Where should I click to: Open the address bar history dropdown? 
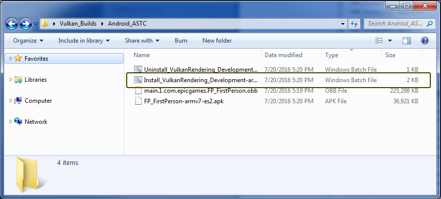[343, 24]
